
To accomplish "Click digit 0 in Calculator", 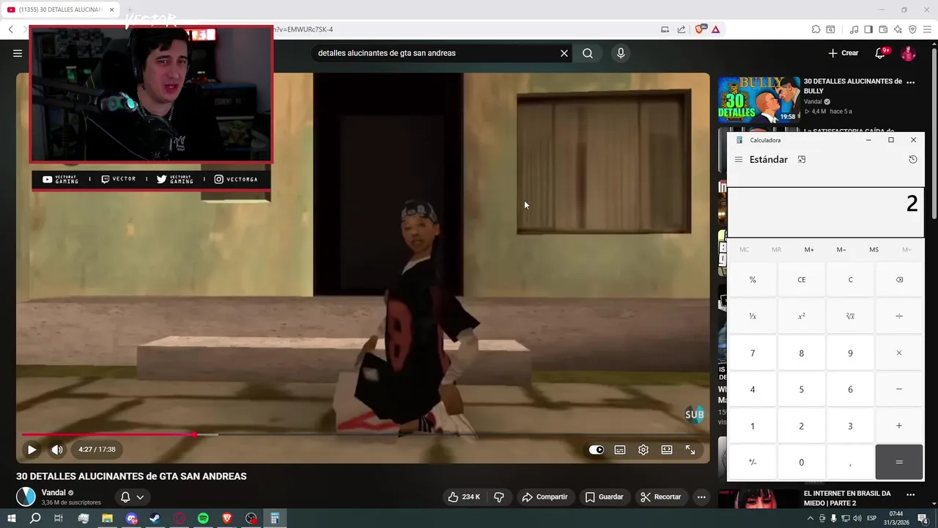I will pos(801,462).
